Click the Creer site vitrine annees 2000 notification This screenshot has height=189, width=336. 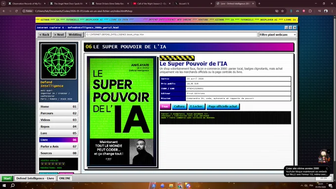click(307, 171)
